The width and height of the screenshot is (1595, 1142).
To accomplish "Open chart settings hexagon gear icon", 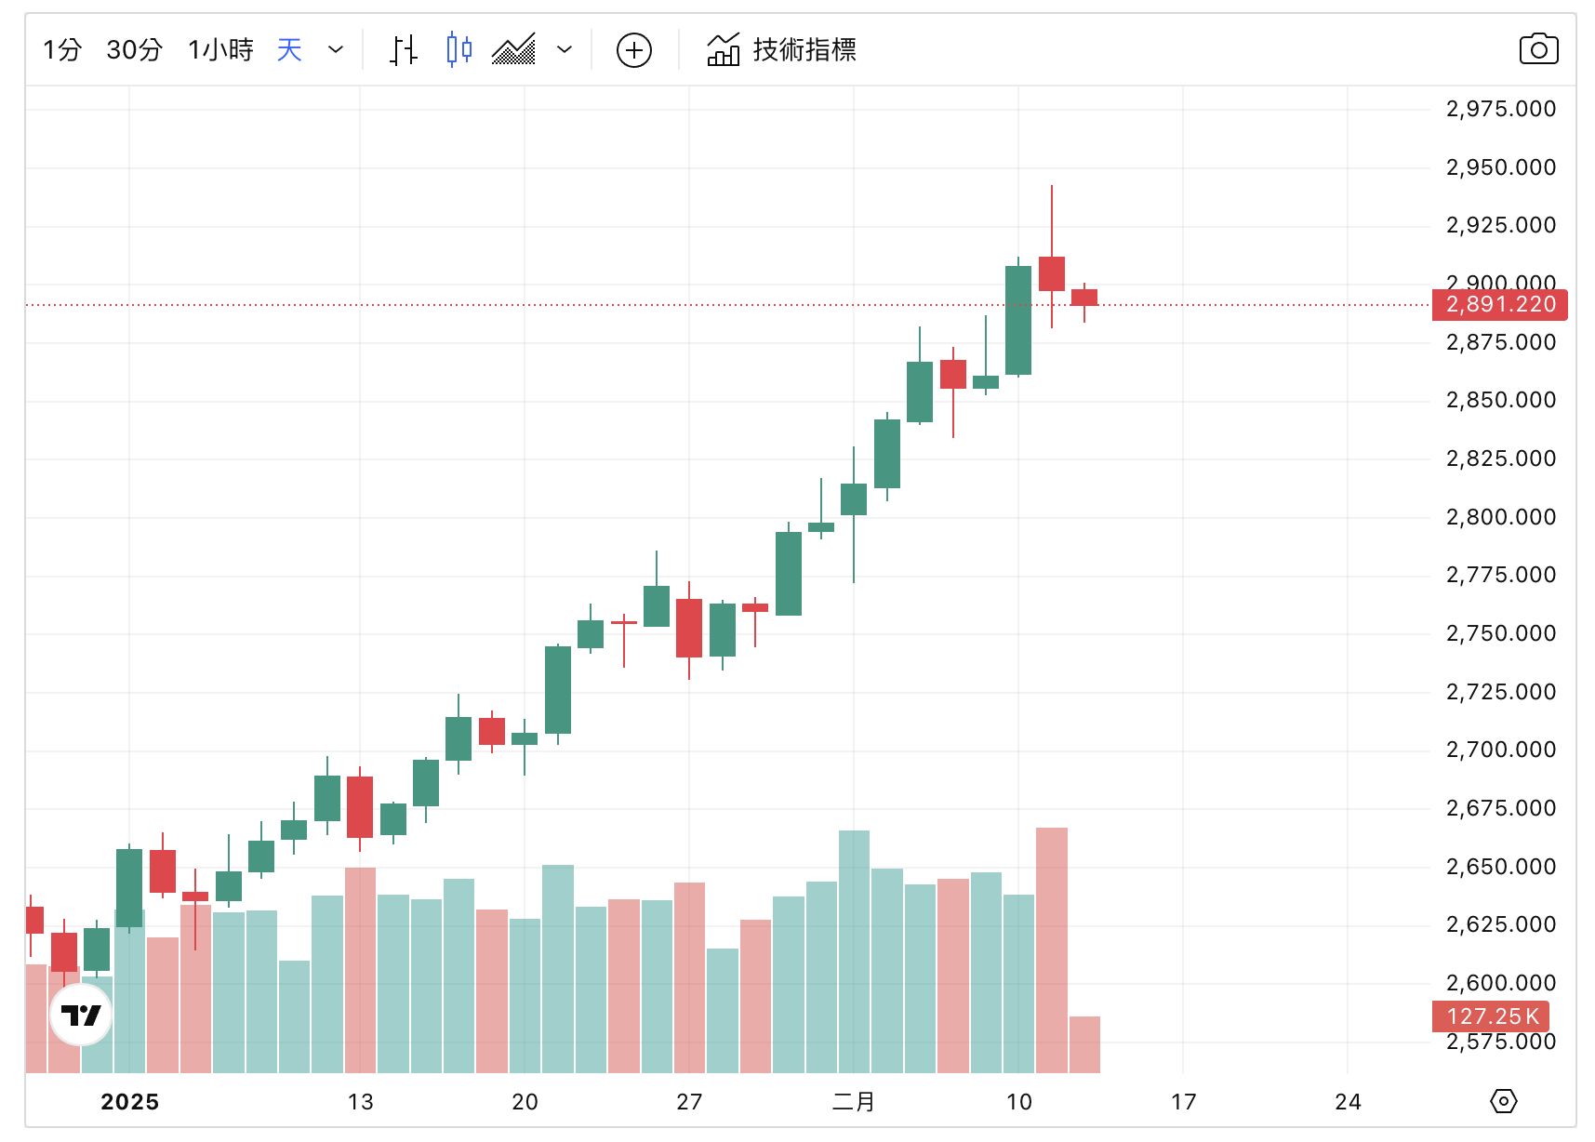I will point(1503,1101).
